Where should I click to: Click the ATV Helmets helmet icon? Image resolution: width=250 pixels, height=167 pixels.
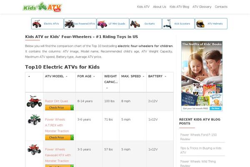pyautogui.click(x=200, y=24)
